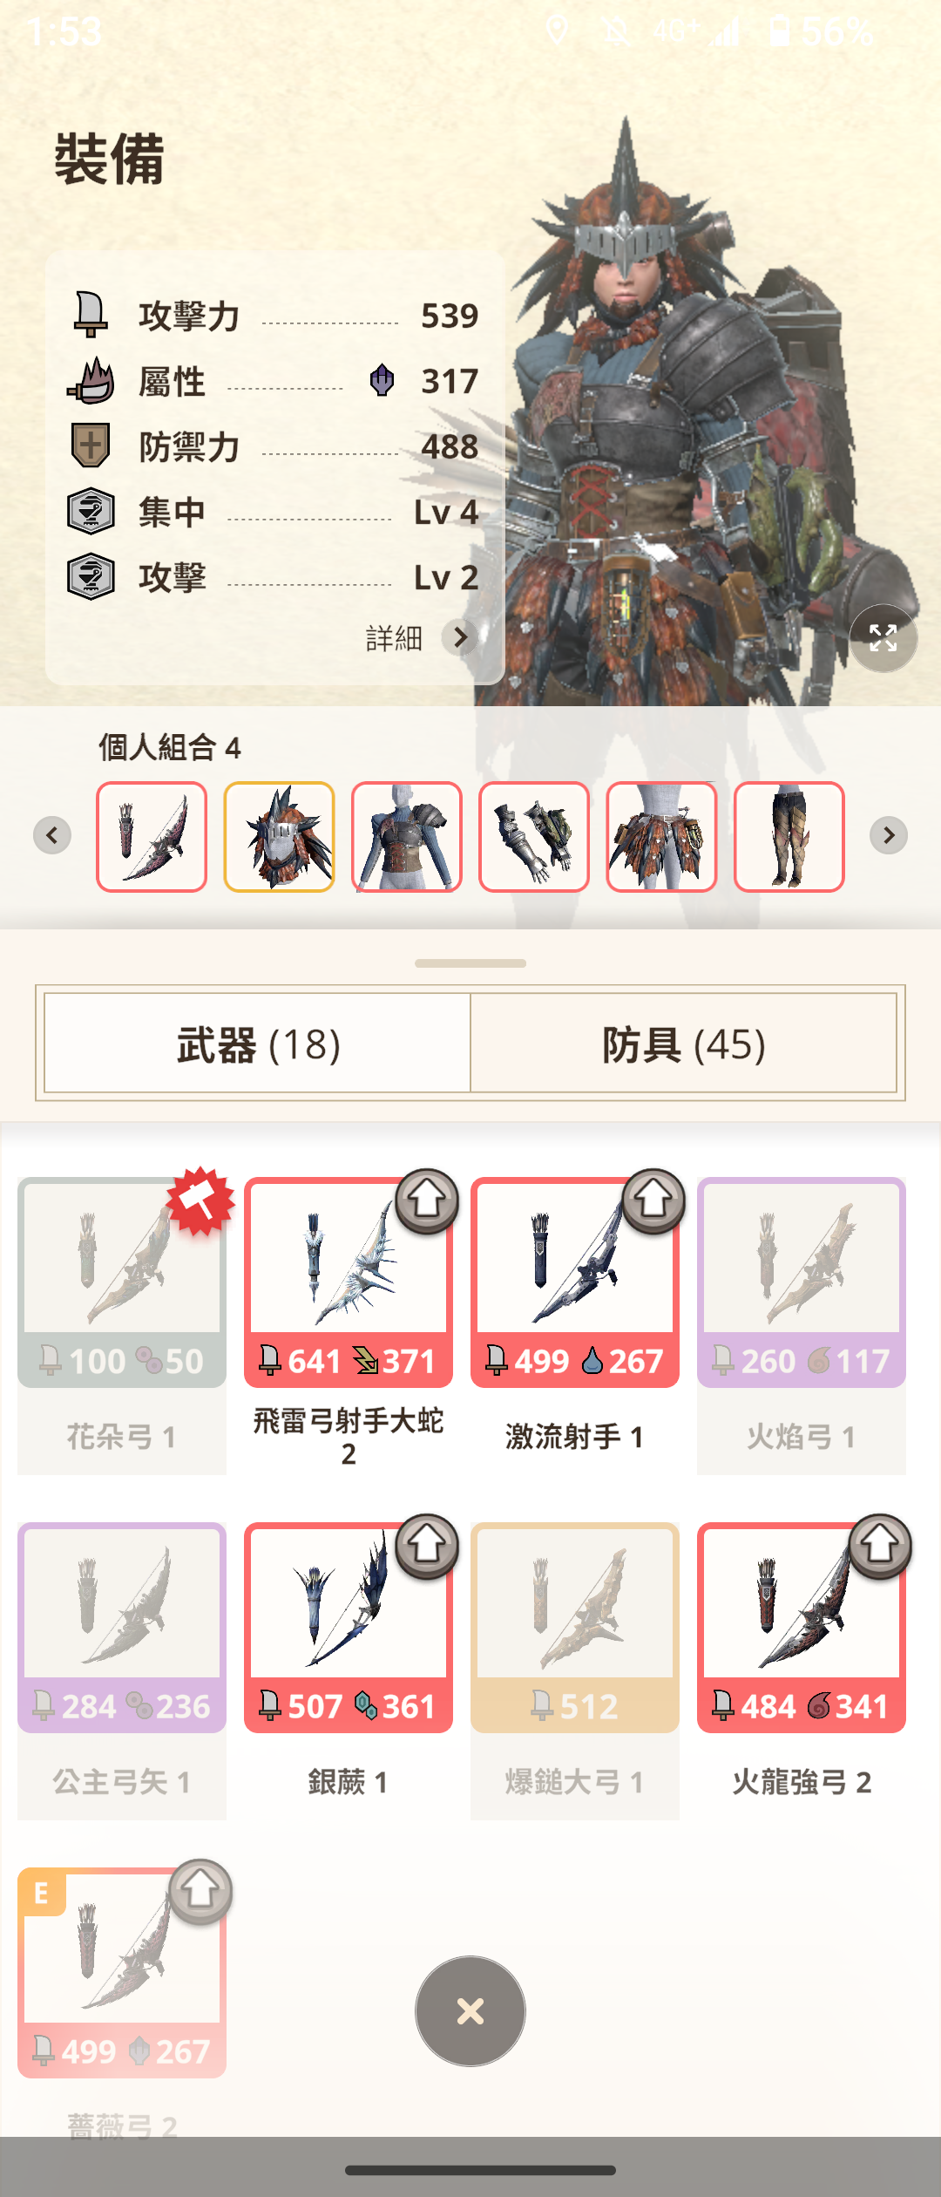
Task: Switch to the 武器 (18) tab
Action: [258, 1044]
